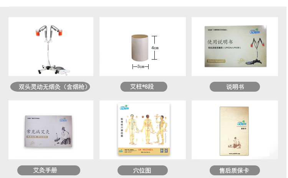Viewport: 288px width, 178px height.
Task: Click the 艾相伴 logo on the manual
Action: (255, 31)
